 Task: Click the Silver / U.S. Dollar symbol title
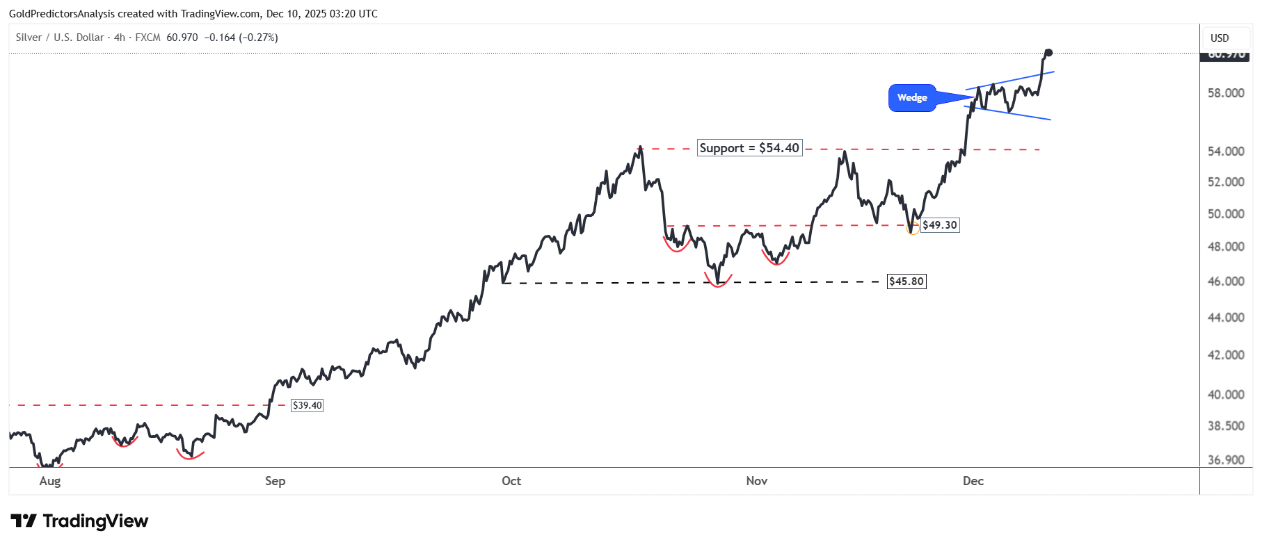[x=60, y=38]
